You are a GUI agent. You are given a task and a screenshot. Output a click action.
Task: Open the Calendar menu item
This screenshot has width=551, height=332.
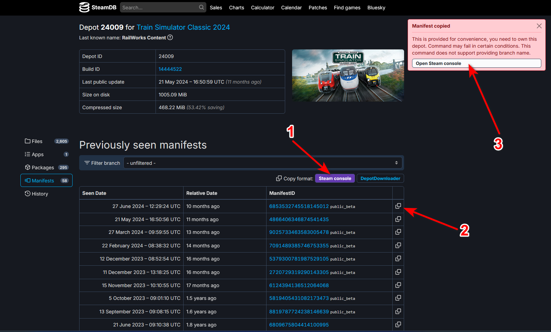[x=291, y=8]
